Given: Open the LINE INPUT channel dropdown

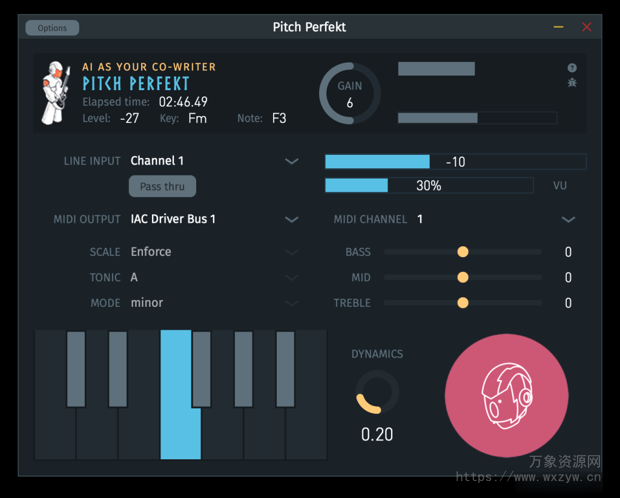Looking at the screenshot, I should point(292,161).
